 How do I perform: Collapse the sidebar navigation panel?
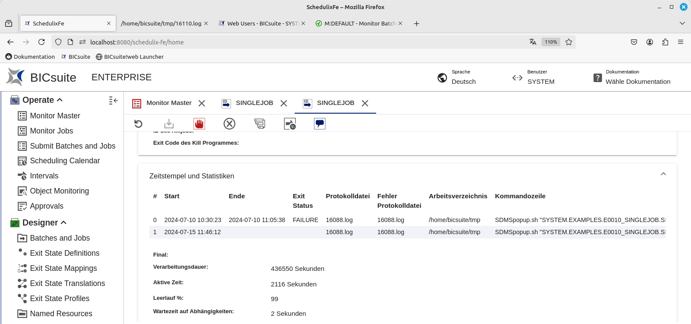(x=113, y=100)
